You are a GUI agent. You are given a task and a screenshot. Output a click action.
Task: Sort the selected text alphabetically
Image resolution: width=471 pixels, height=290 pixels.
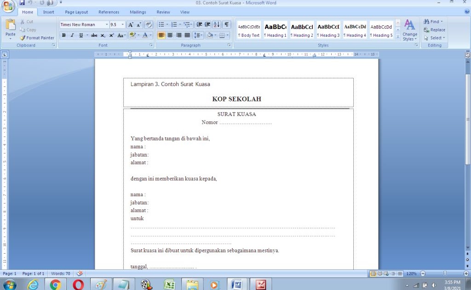[216, 24]
